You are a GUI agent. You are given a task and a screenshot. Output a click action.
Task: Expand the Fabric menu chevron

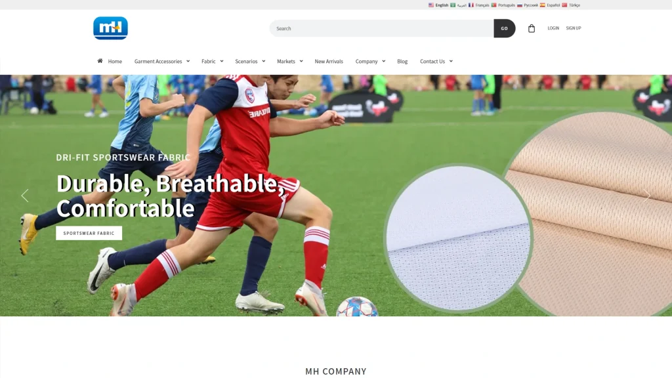click(222, 61)
